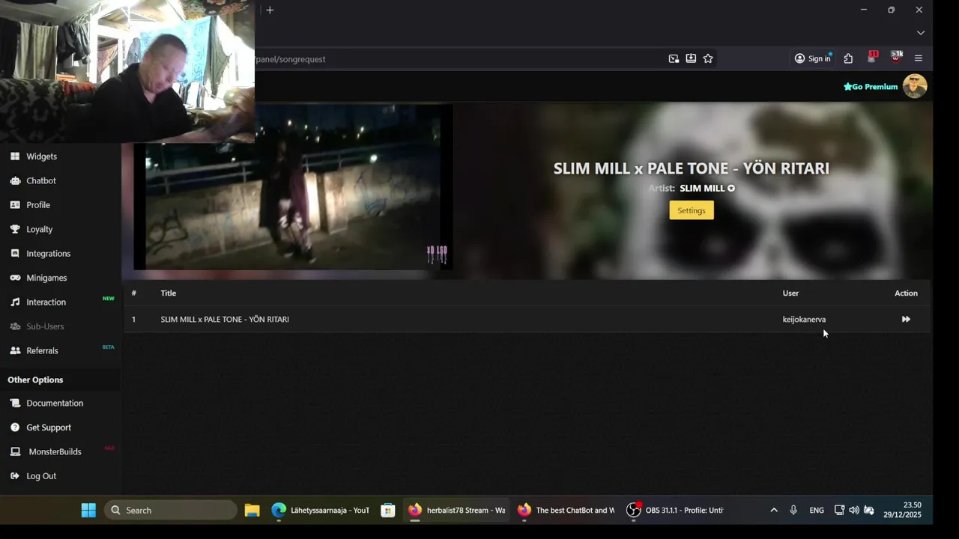This screenshot has width=959, height=539.
Task: Click the Widgets grid icon
Action: coord(15,156)
